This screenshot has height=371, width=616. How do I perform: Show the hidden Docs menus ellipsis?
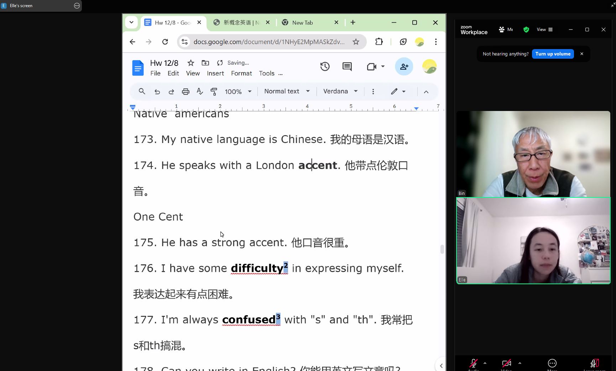point(281,74)
